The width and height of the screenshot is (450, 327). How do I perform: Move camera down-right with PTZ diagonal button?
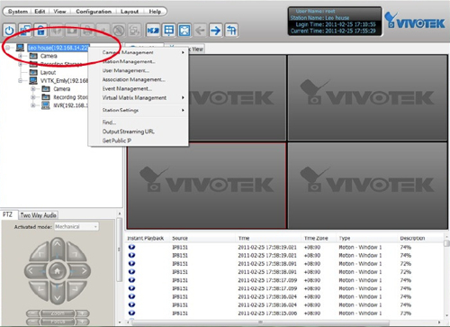point(75,290)
